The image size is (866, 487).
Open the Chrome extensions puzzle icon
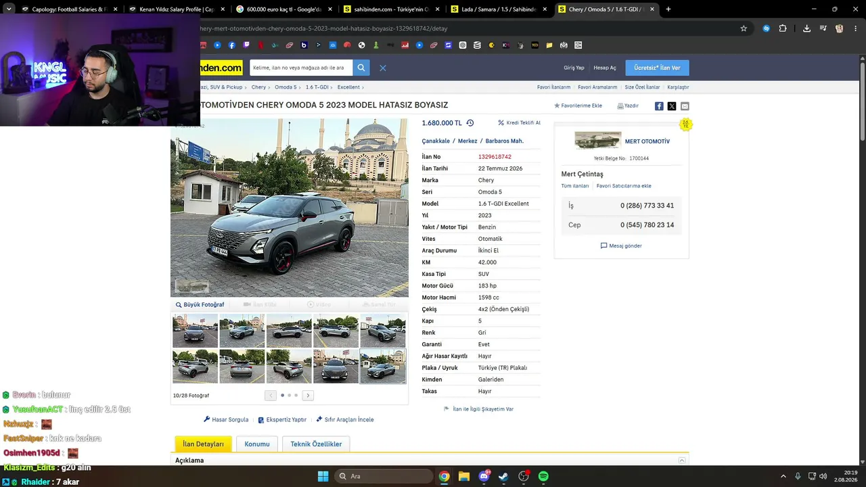tap(783, 28)
